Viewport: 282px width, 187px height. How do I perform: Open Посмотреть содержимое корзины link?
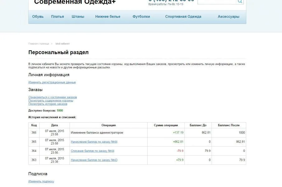click(52, 101)
